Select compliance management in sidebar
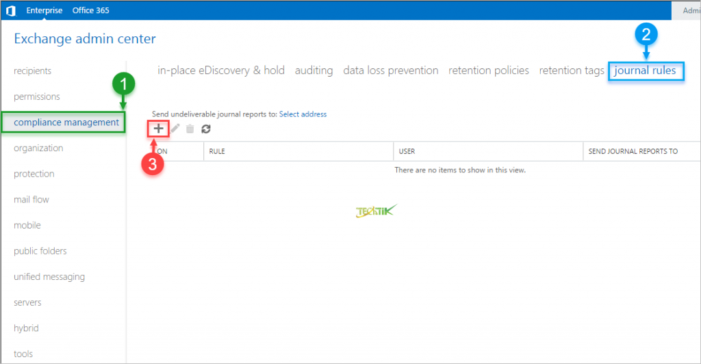The width and height of the screenshot is (701, 364). pyautogui.click(x=66, y=122)
